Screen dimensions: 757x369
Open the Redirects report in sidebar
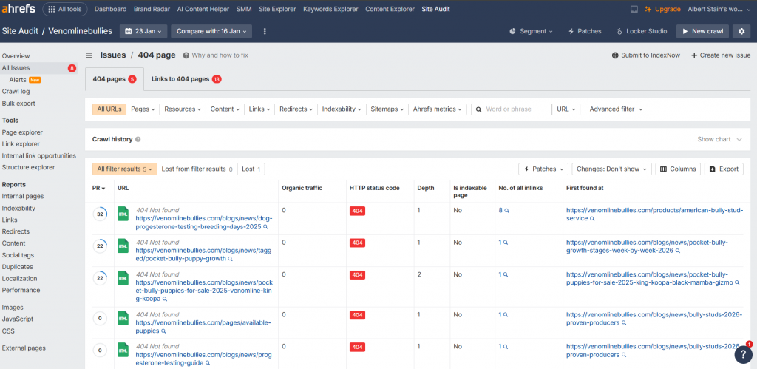[16, 231]
